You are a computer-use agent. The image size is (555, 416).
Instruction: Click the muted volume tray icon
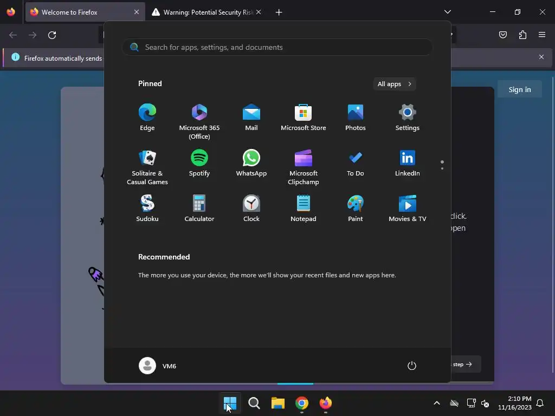coord(485,403)
